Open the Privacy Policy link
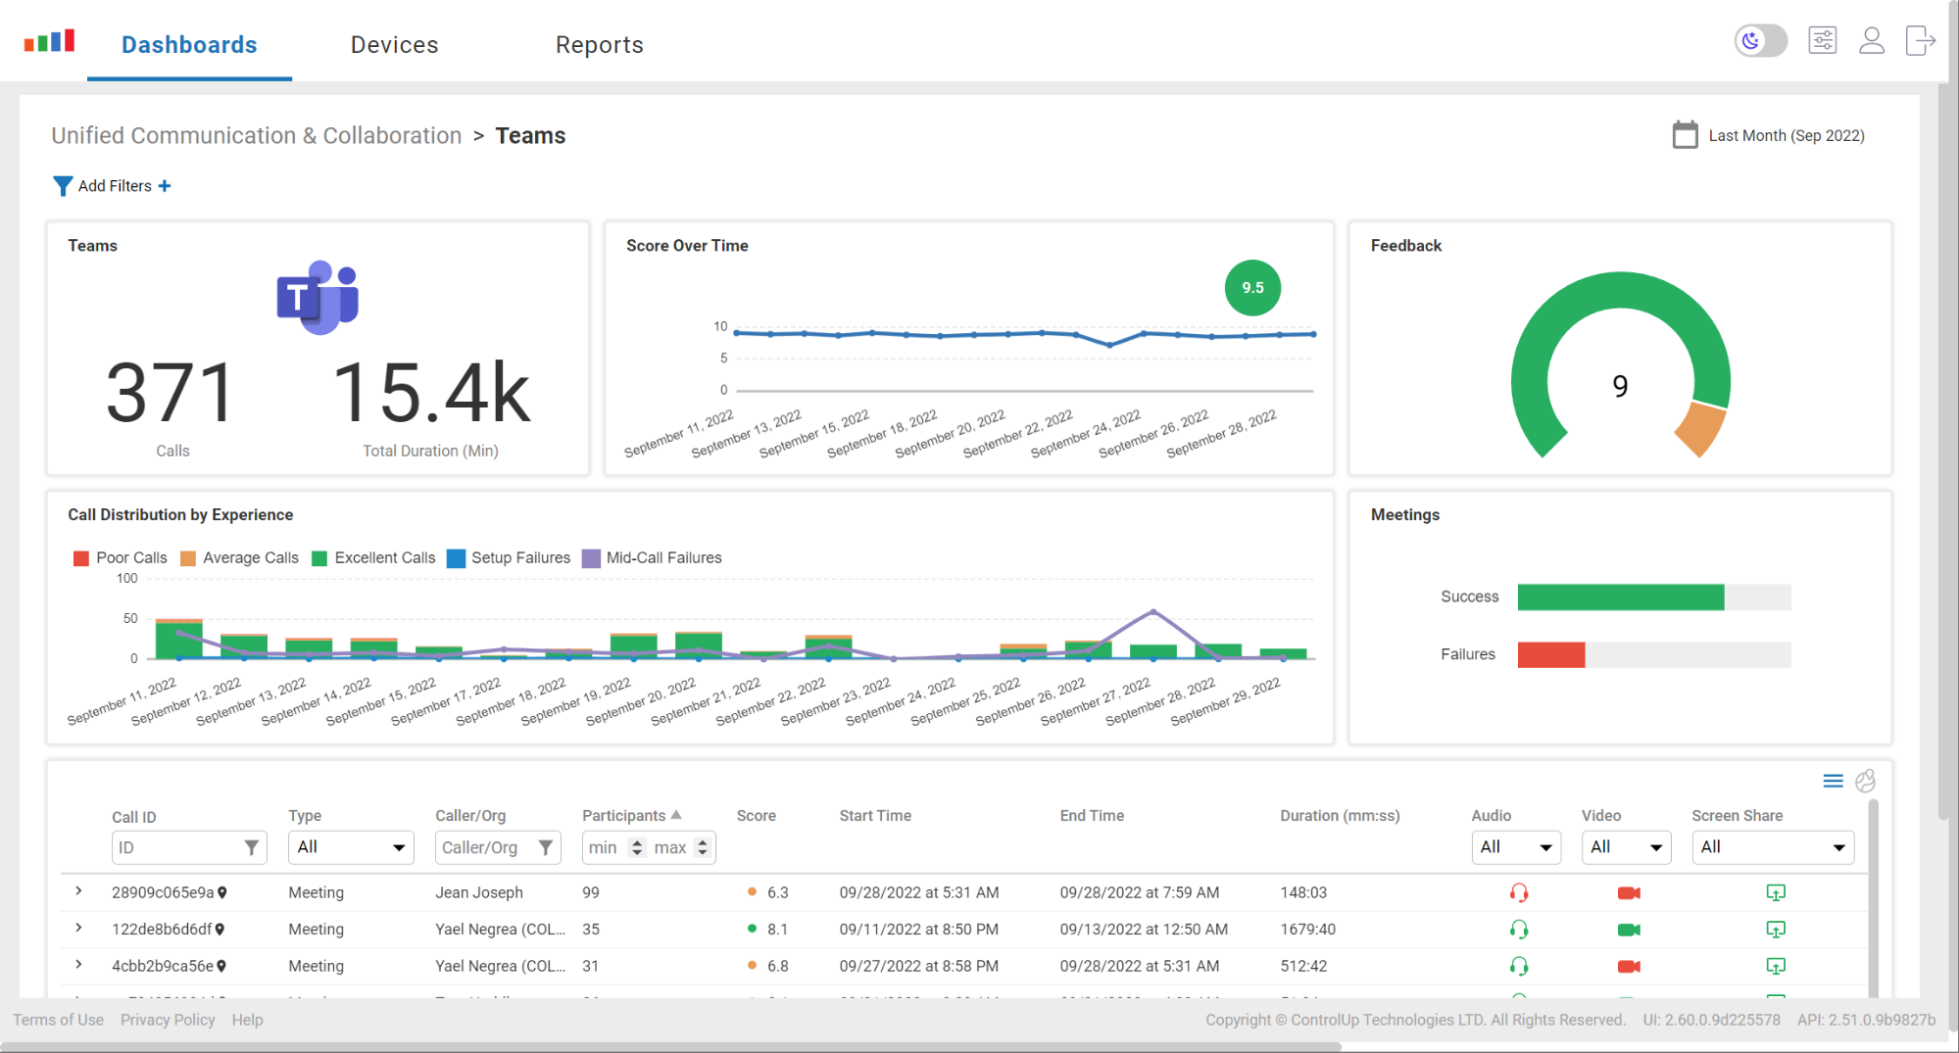Viewport: 1959px width, 1053px height. [x=168, y=1020]
